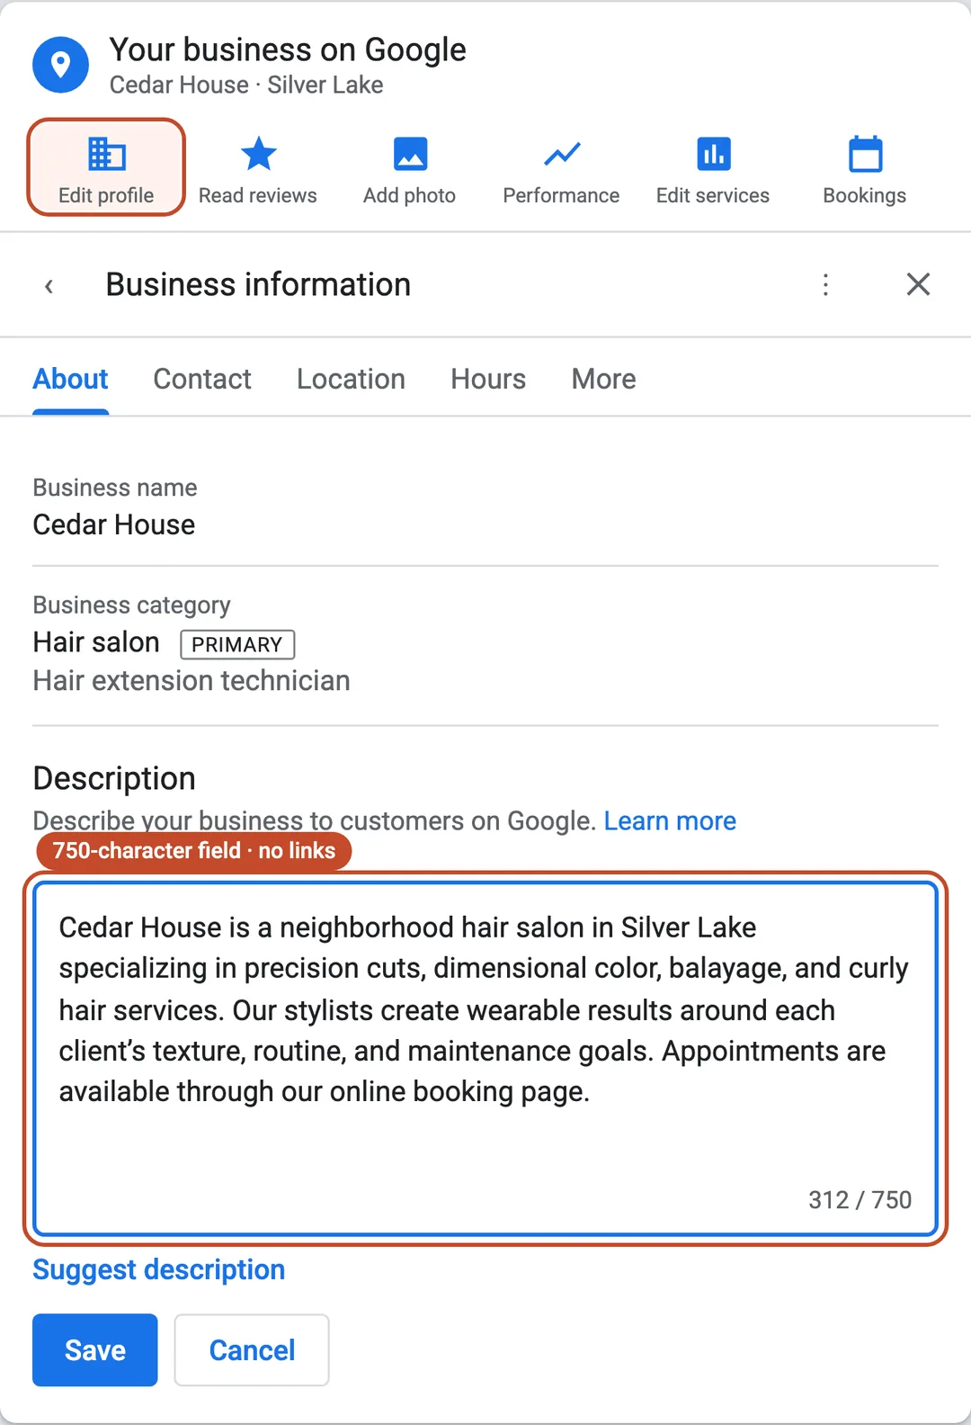Click the Business category label
971x1425 pixels.
coord(132,605)
